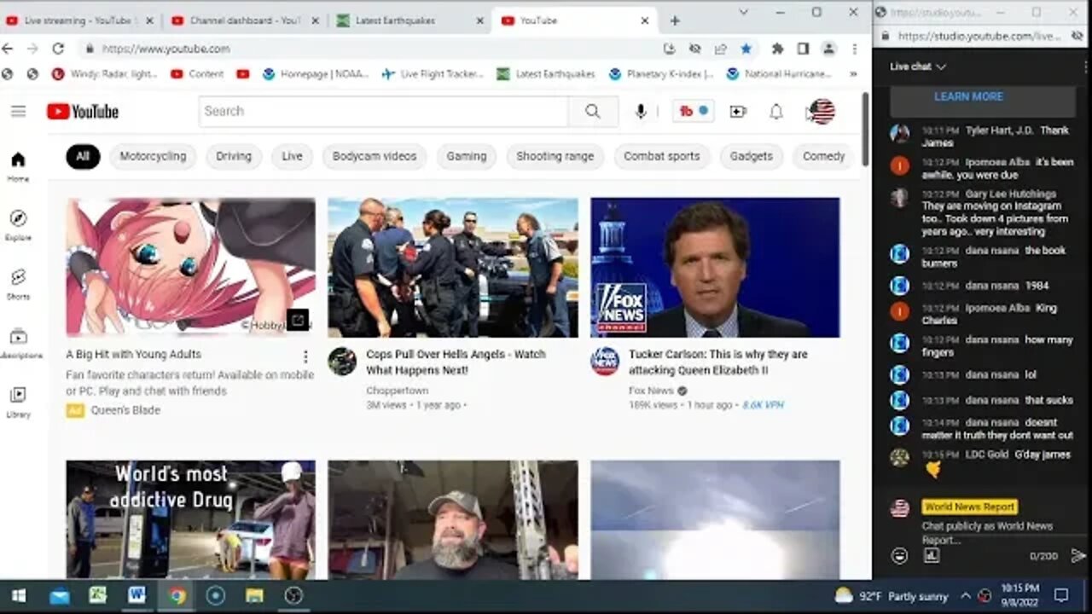The image size is (1092, 614).
Task: Click the live chat message box
Action: pos(988,533)
